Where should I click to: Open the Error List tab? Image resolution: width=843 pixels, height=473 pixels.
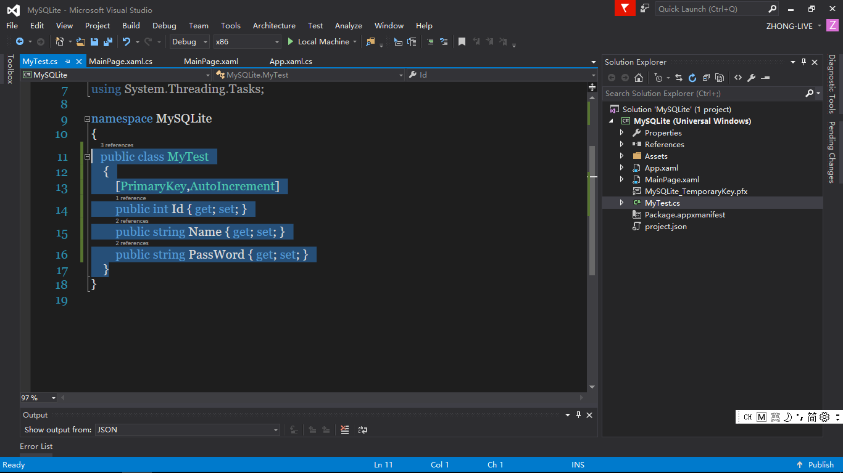click(36, 447)
